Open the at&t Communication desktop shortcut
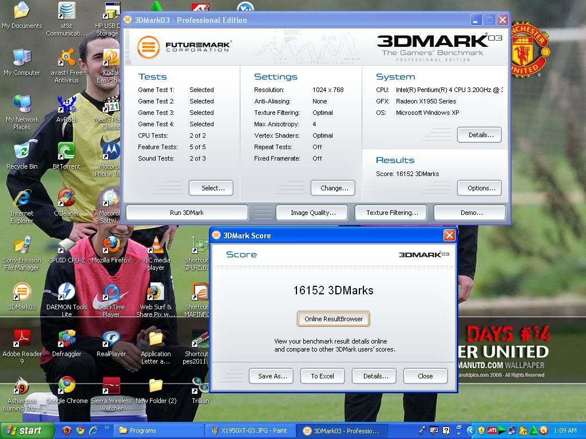Screen dimensions: 586x439 (66, 19)
